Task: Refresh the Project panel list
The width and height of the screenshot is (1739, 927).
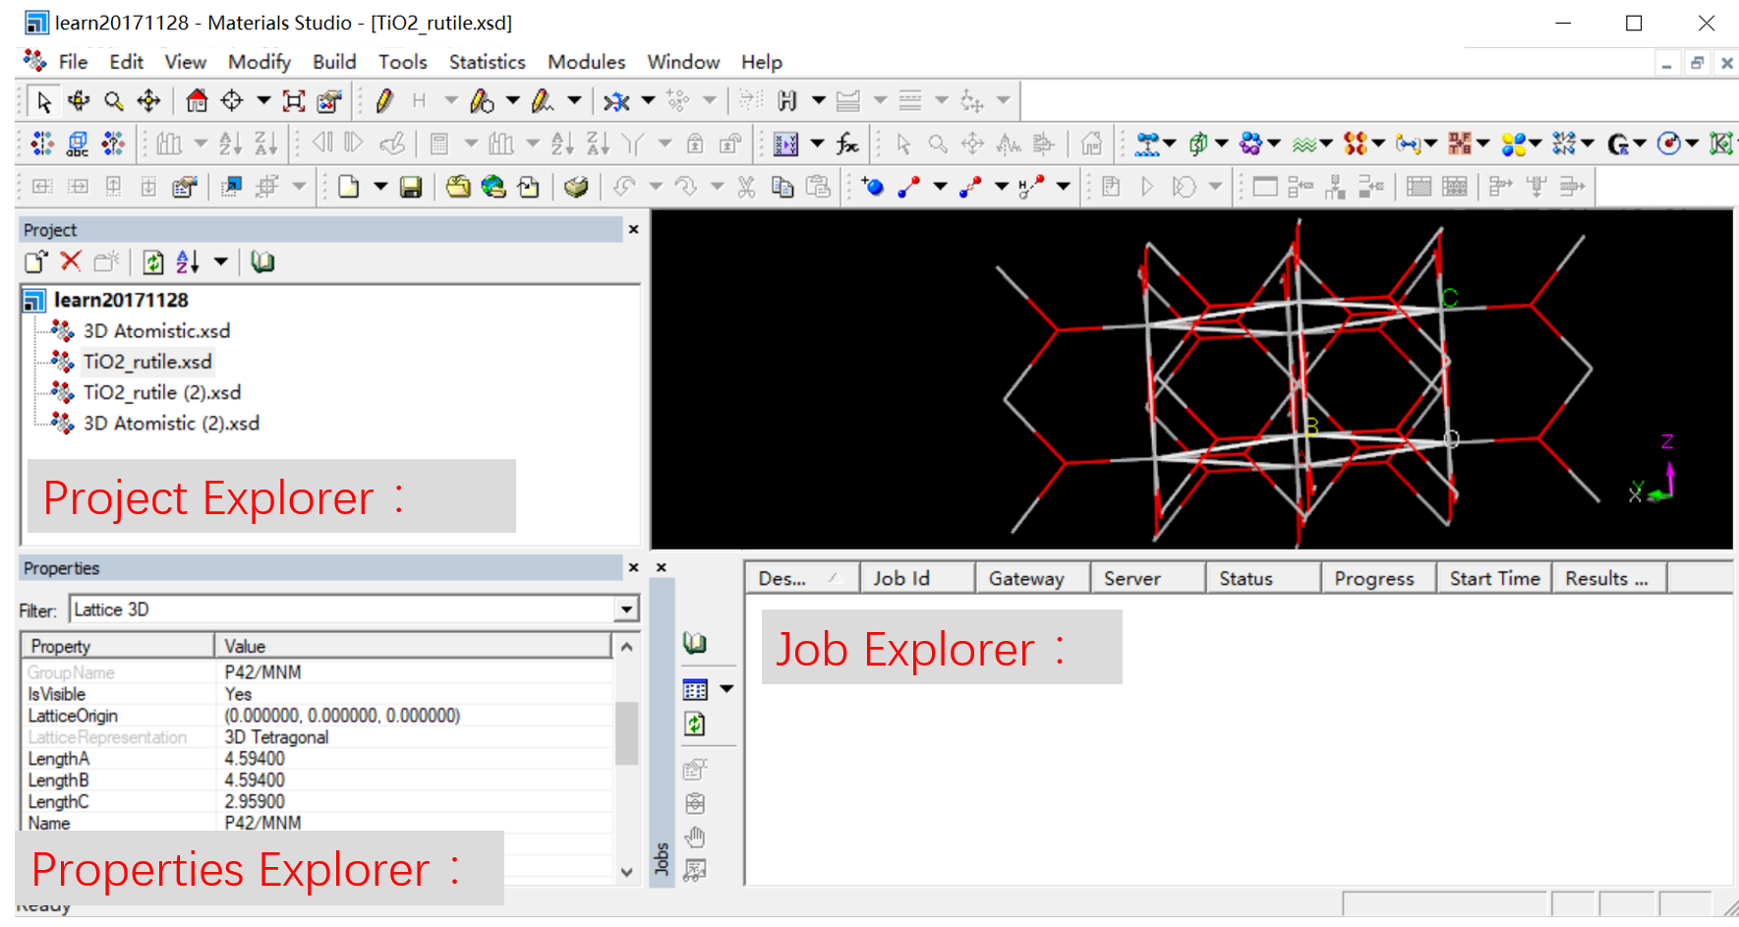Action: pyautogui.click(x=152, y=261)
